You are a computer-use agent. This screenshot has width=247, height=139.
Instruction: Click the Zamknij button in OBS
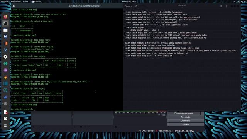[x=186, y=124]
